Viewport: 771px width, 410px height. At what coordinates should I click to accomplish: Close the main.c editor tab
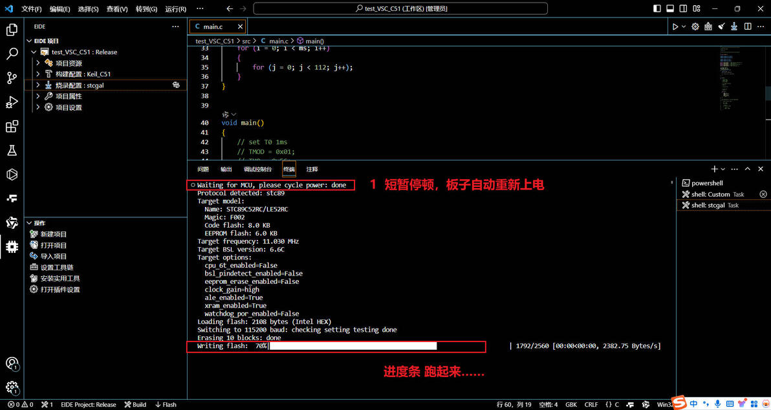point(240,27)
